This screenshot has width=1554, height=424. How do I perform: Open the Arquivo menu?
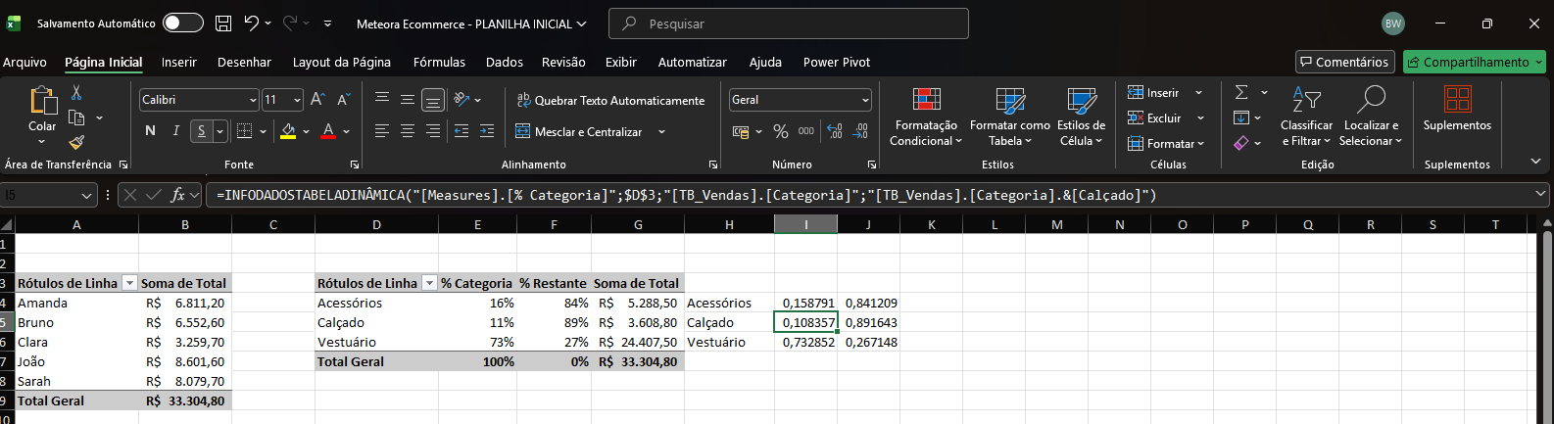pyautogui.click(x=24, y=62)
